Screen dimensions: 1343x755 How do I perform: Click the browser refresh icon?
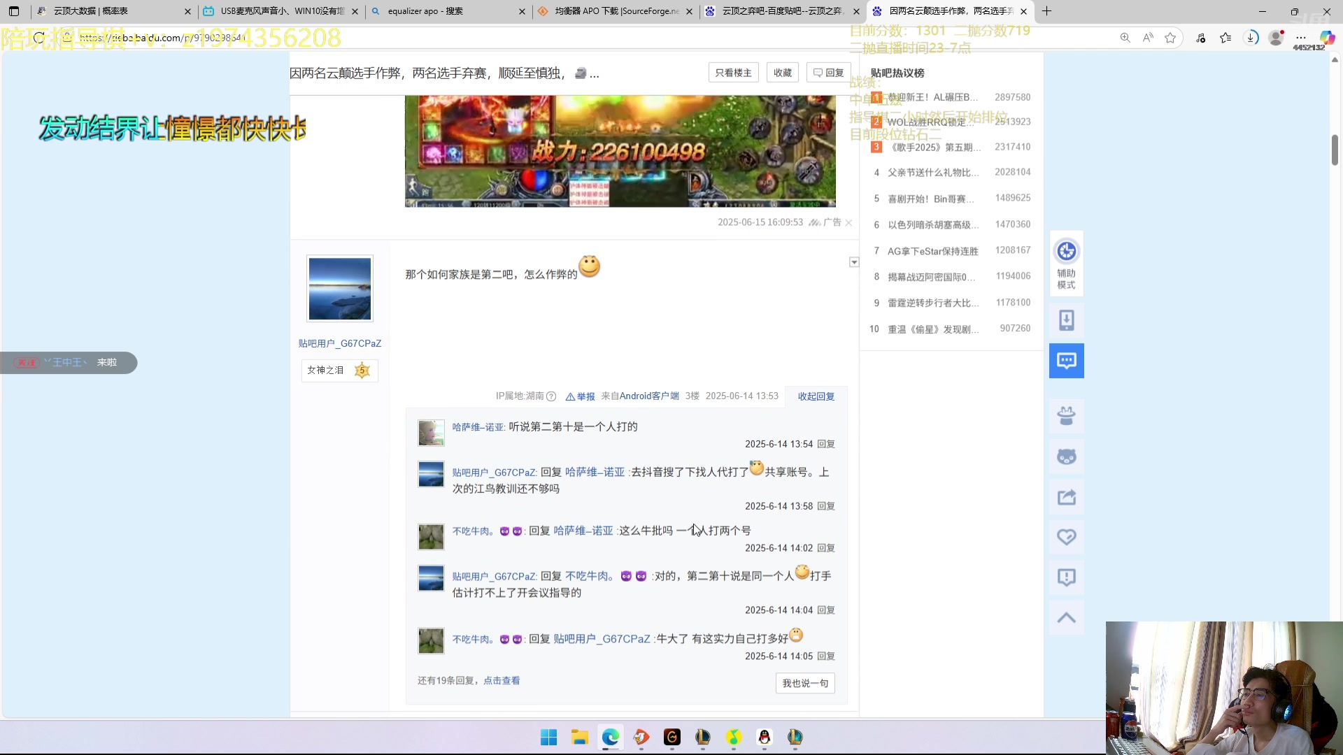39,38
